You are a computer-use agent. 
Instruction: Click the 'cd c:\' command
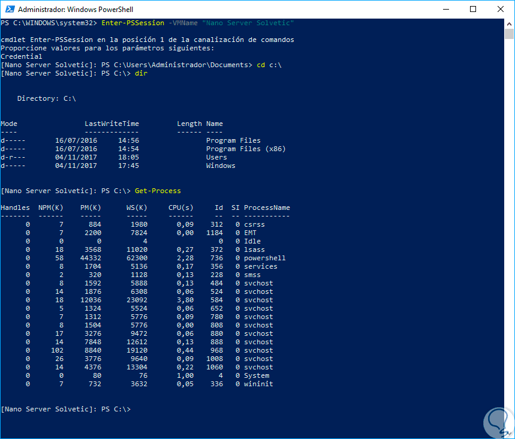(x=269, y=65)
